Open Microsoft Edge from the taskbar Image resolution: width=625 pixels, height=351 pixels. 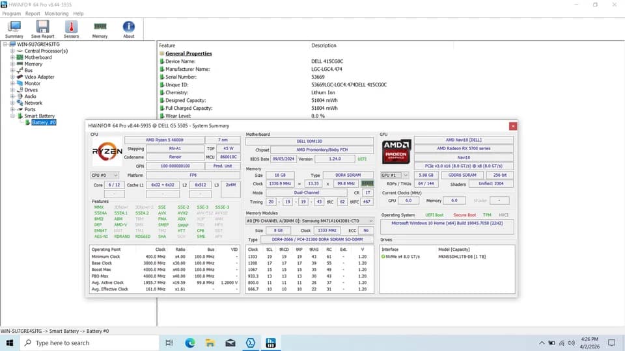(x=189, y=343)
